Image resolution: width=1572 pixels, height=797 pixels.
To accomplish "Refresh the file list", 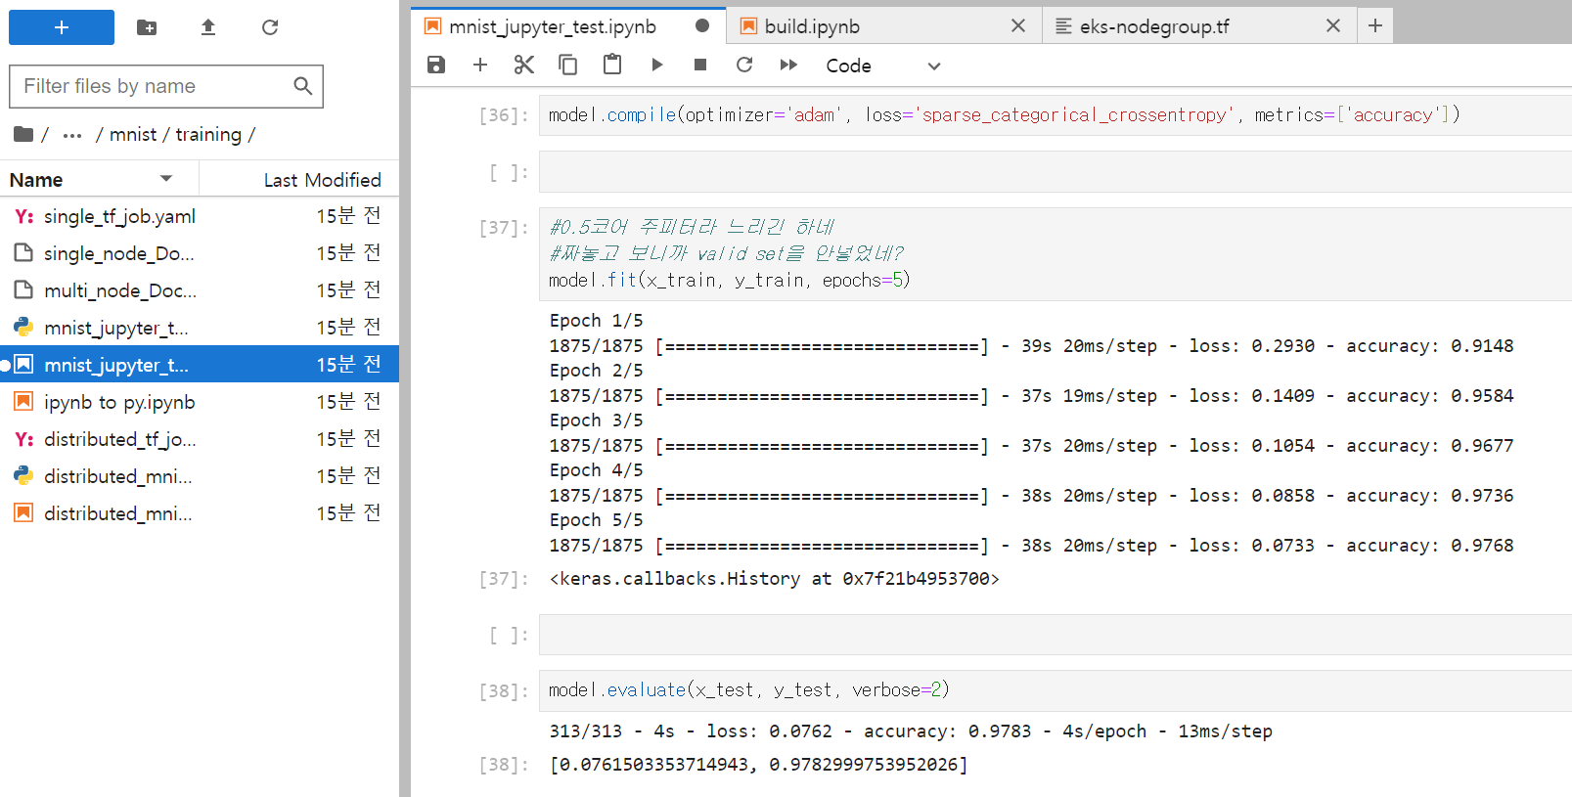I will coord(270,27).
